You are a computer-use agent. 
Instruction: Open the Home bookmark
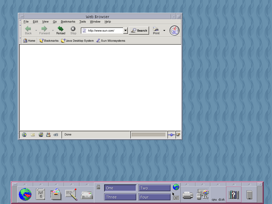point(29,41)
